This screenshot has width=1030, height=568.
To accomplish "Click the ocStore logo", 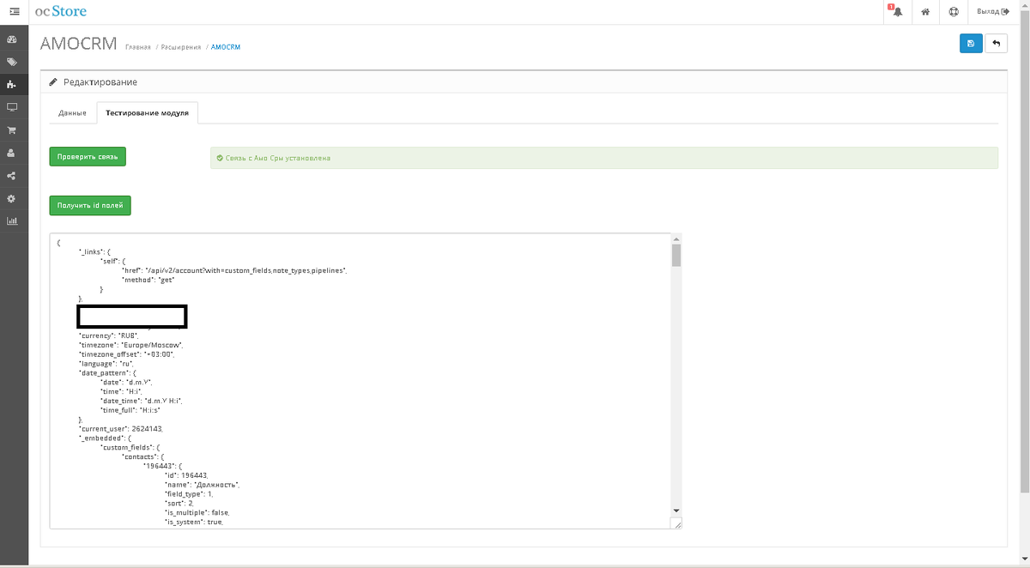I will [61, 11].
